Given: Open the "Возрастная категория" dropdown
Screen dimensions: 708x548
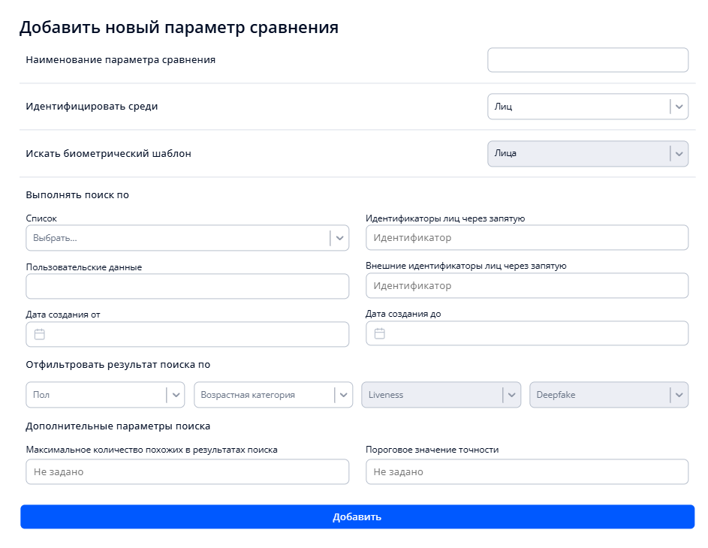Looking at the screenshot, I should pyautogui.click(x=273, y=394).
